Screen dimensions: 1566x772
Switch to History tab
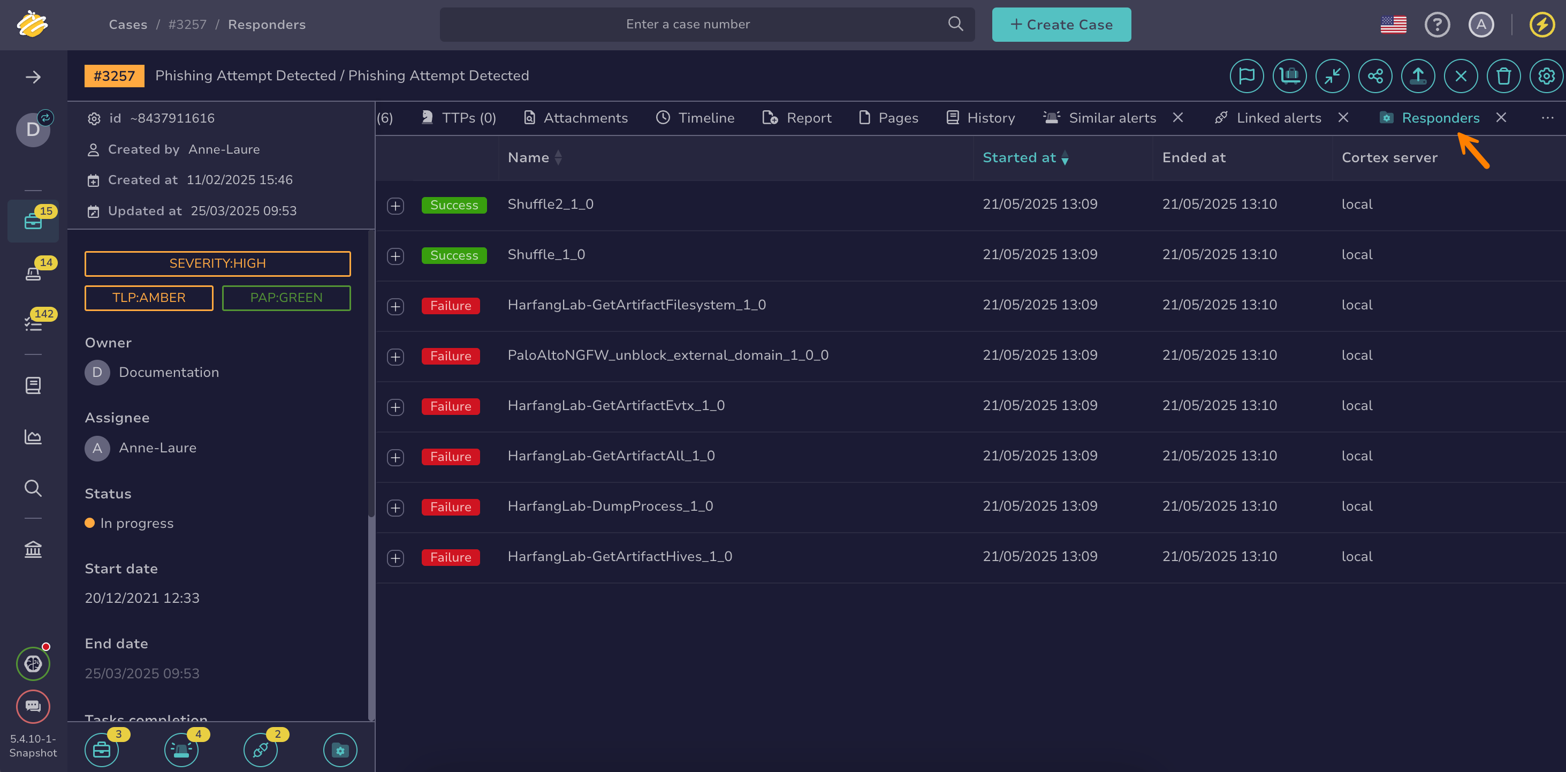980,118
